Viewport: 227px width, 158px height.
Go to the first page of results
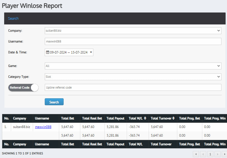(x=196, y=154)
